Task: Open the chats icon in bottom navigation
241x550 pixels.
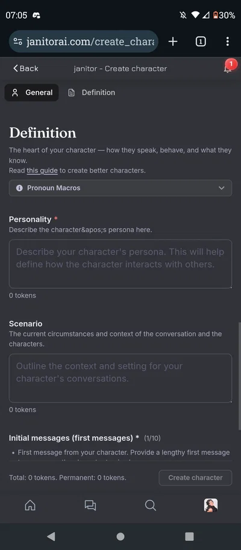Action: [90, 505]
